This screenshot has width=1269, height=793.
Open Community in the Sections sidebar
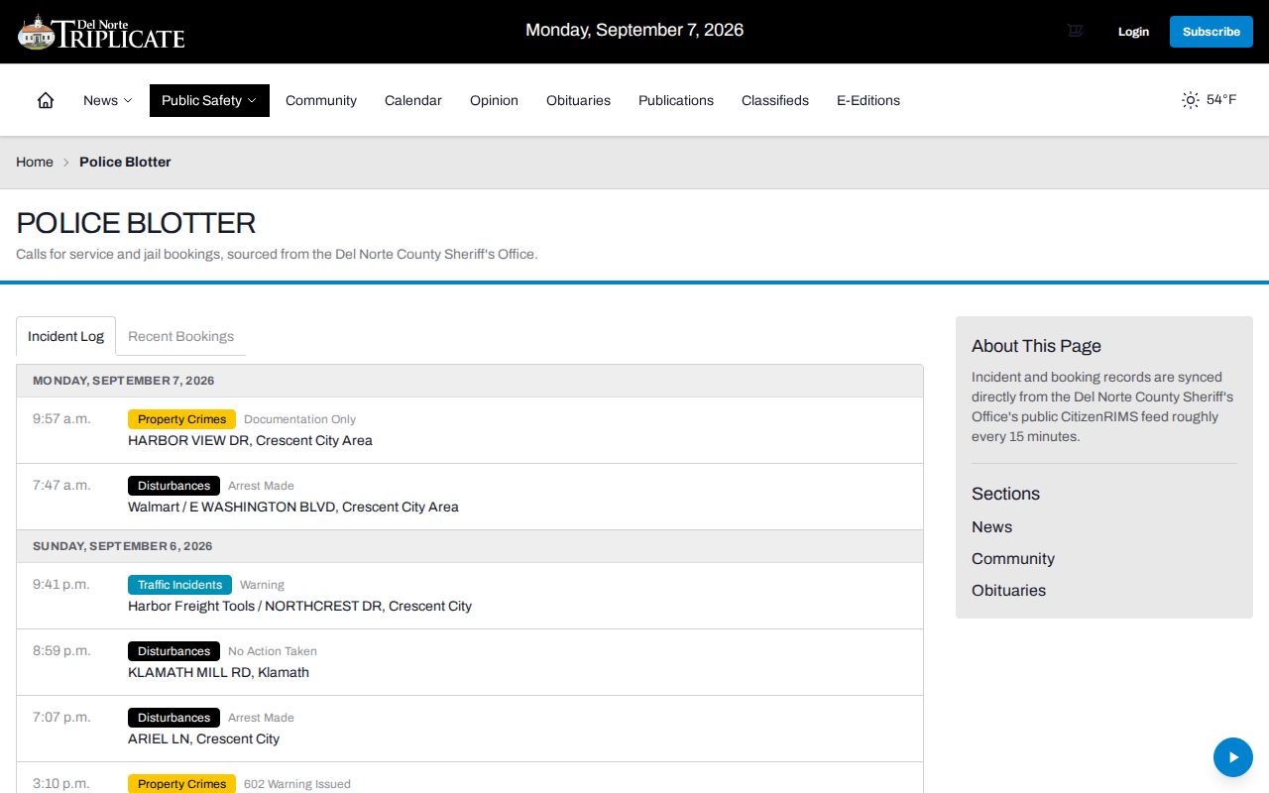[x=1013, y=559]
